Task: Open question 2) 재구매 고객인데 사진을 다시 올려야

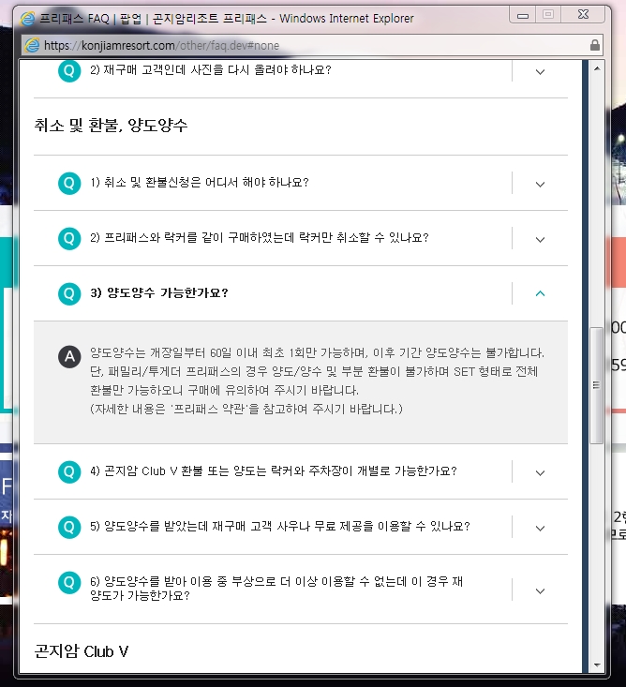Action: point(211,70)
